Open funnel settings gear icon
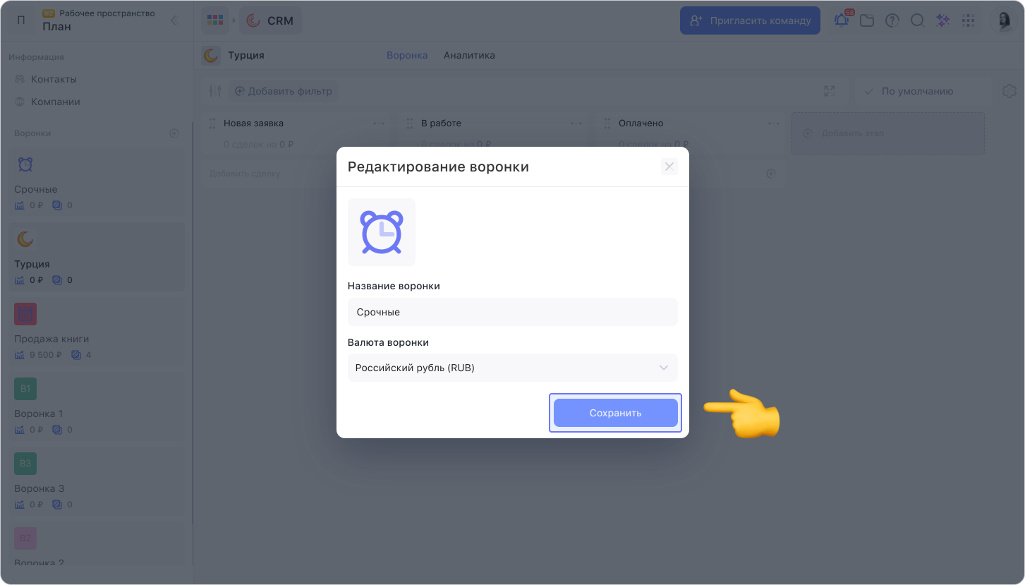1025x585 pixels. click(1009, 91)
